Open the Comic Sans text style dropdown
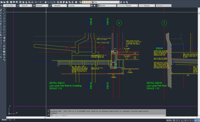The height and width of the screenshot is (122, 200). point(10,5)
